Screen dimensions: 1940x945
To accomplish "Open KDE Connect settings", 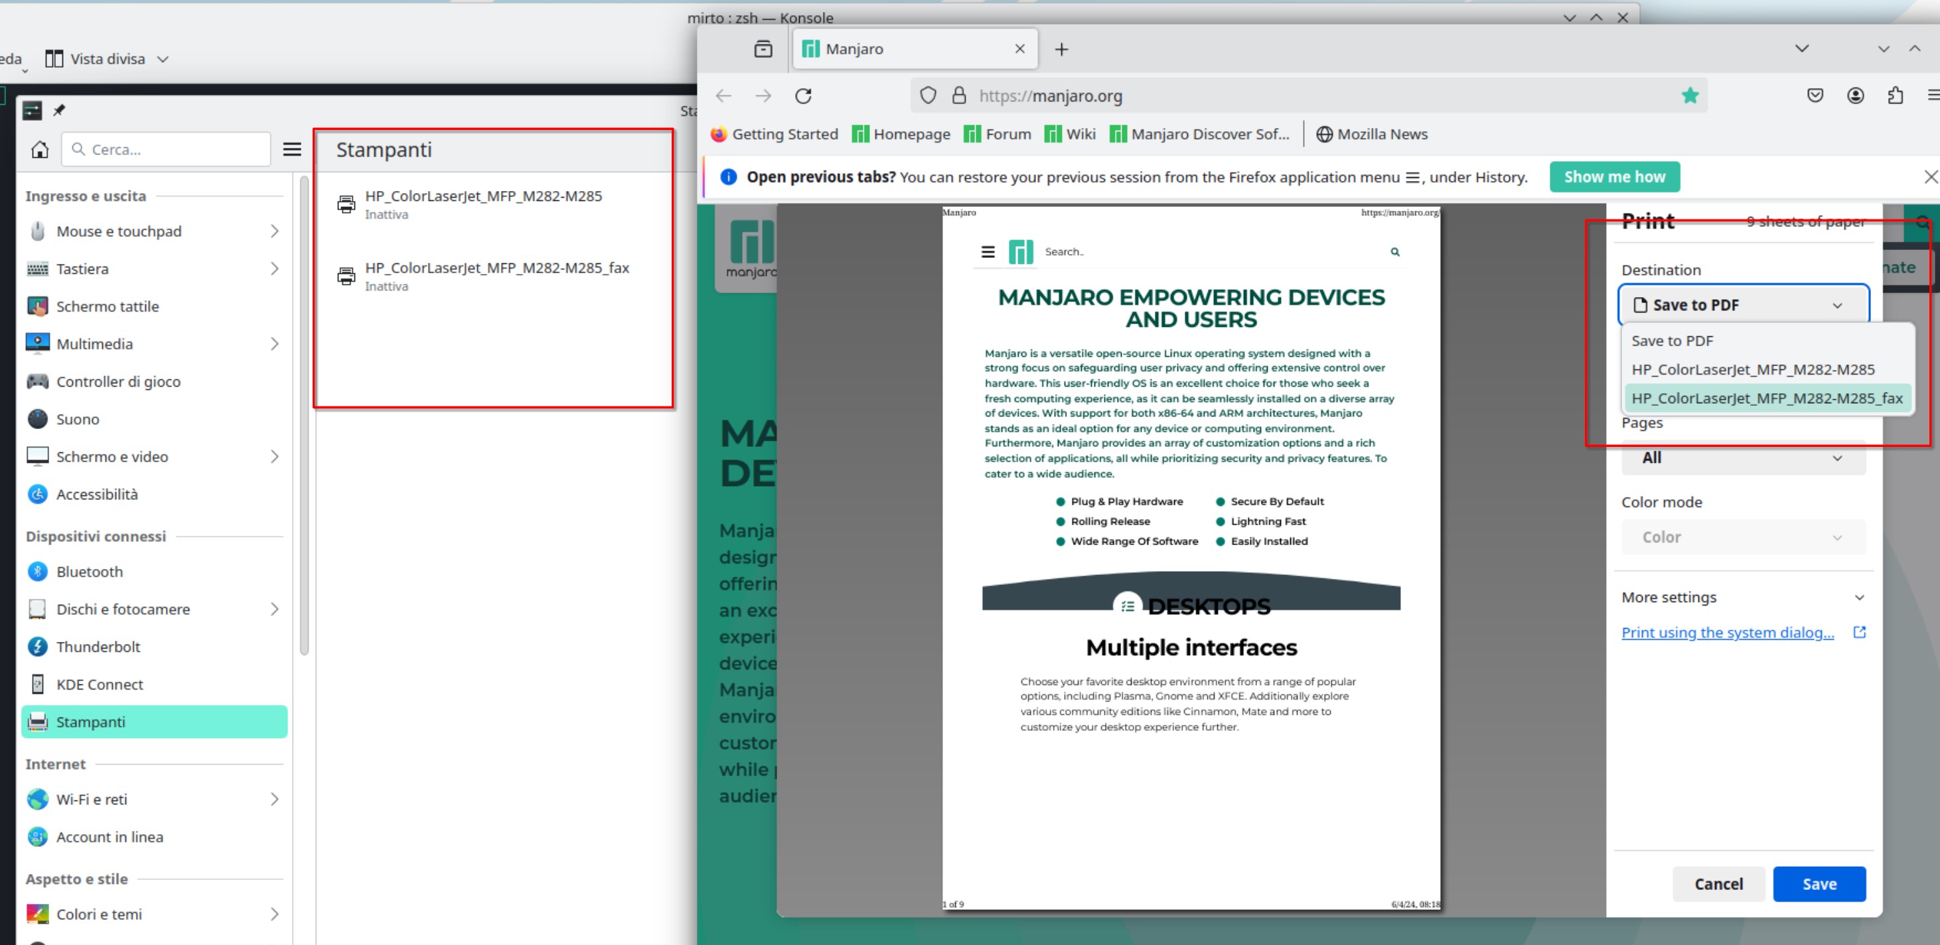I will point(155,684).
